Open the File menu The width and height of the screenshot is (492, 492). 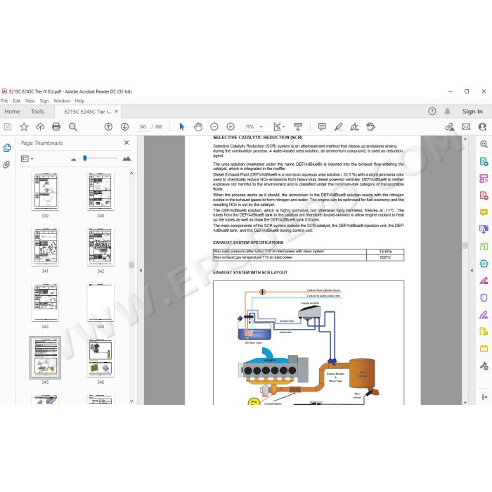pyautogui.click(x=4, y=101)
